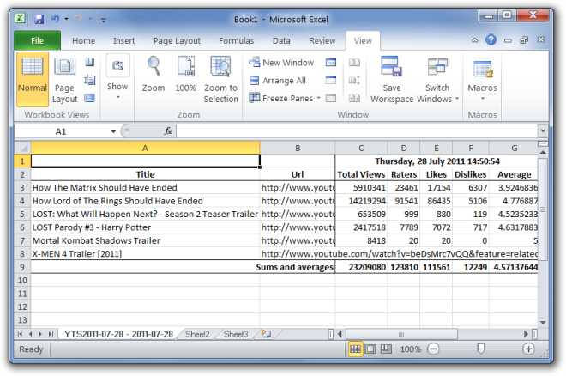Viewport: 566px width, 376px height.
Task: Open Excel Help question mark icon
Action: [x=491, y=39]
